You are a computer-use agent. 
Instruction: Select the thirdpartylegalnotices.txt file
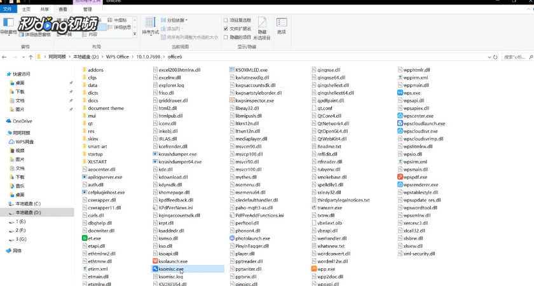(x=341, y=200)
